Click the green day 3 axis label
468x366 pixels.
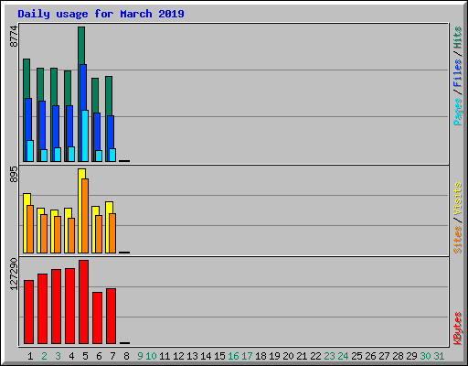[x=58, y=356]
